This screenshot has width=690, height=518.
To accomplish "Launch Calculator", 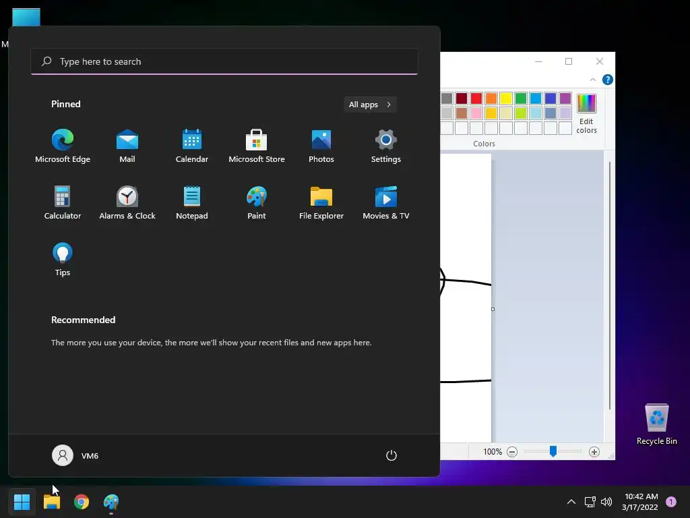I will click(63, 202).
